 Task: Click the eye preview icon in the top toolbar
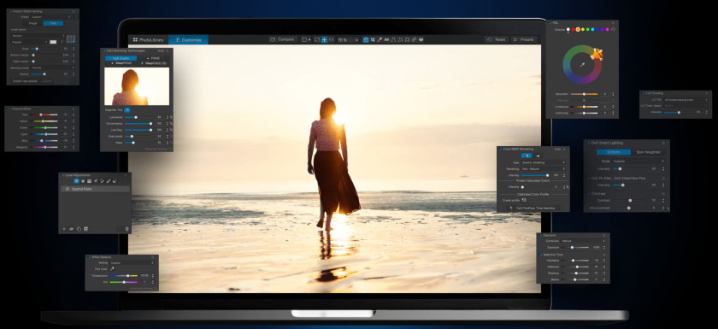[421, 40]
